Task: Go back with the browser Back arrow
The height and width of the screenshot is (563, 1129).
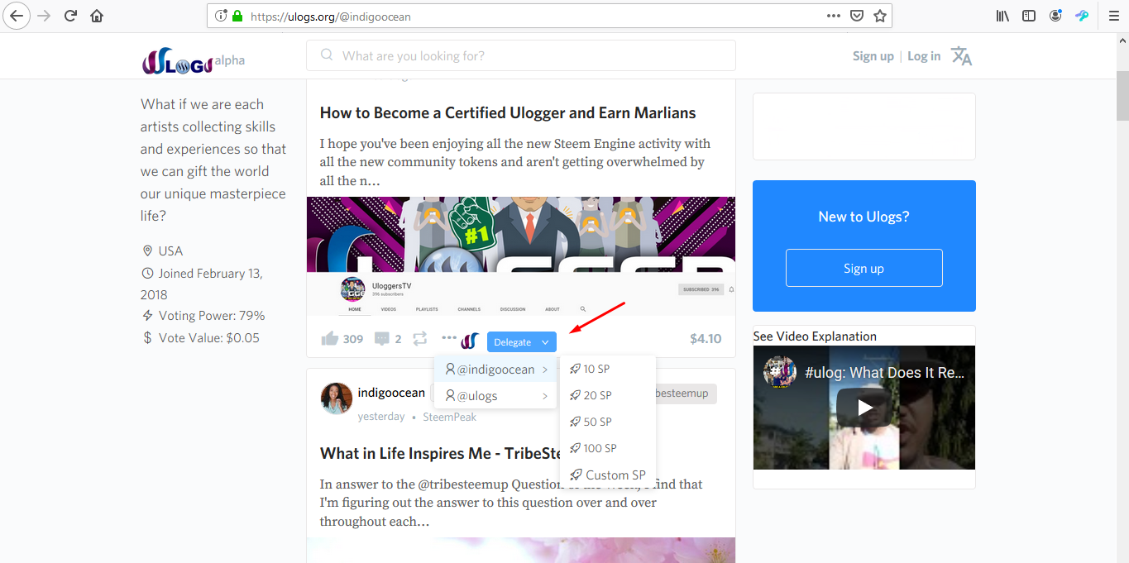Action: click(x=18, y=16)
